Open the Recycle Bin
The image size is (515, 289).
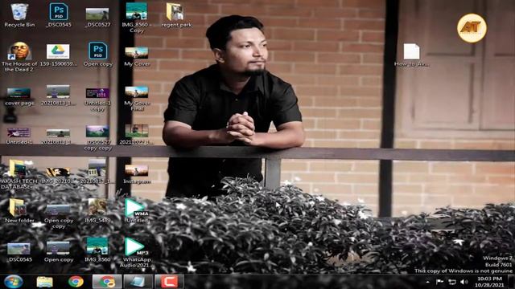point(19,15)
